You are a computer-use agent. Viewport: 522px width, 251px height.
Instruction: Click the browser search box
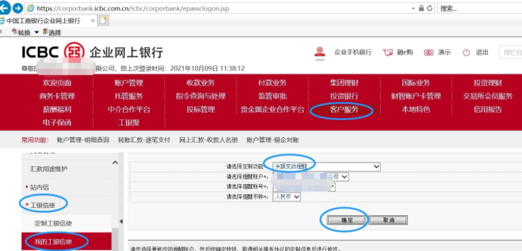[479, 9]
